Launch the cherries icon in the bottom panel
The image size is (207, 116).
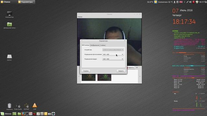35,114
